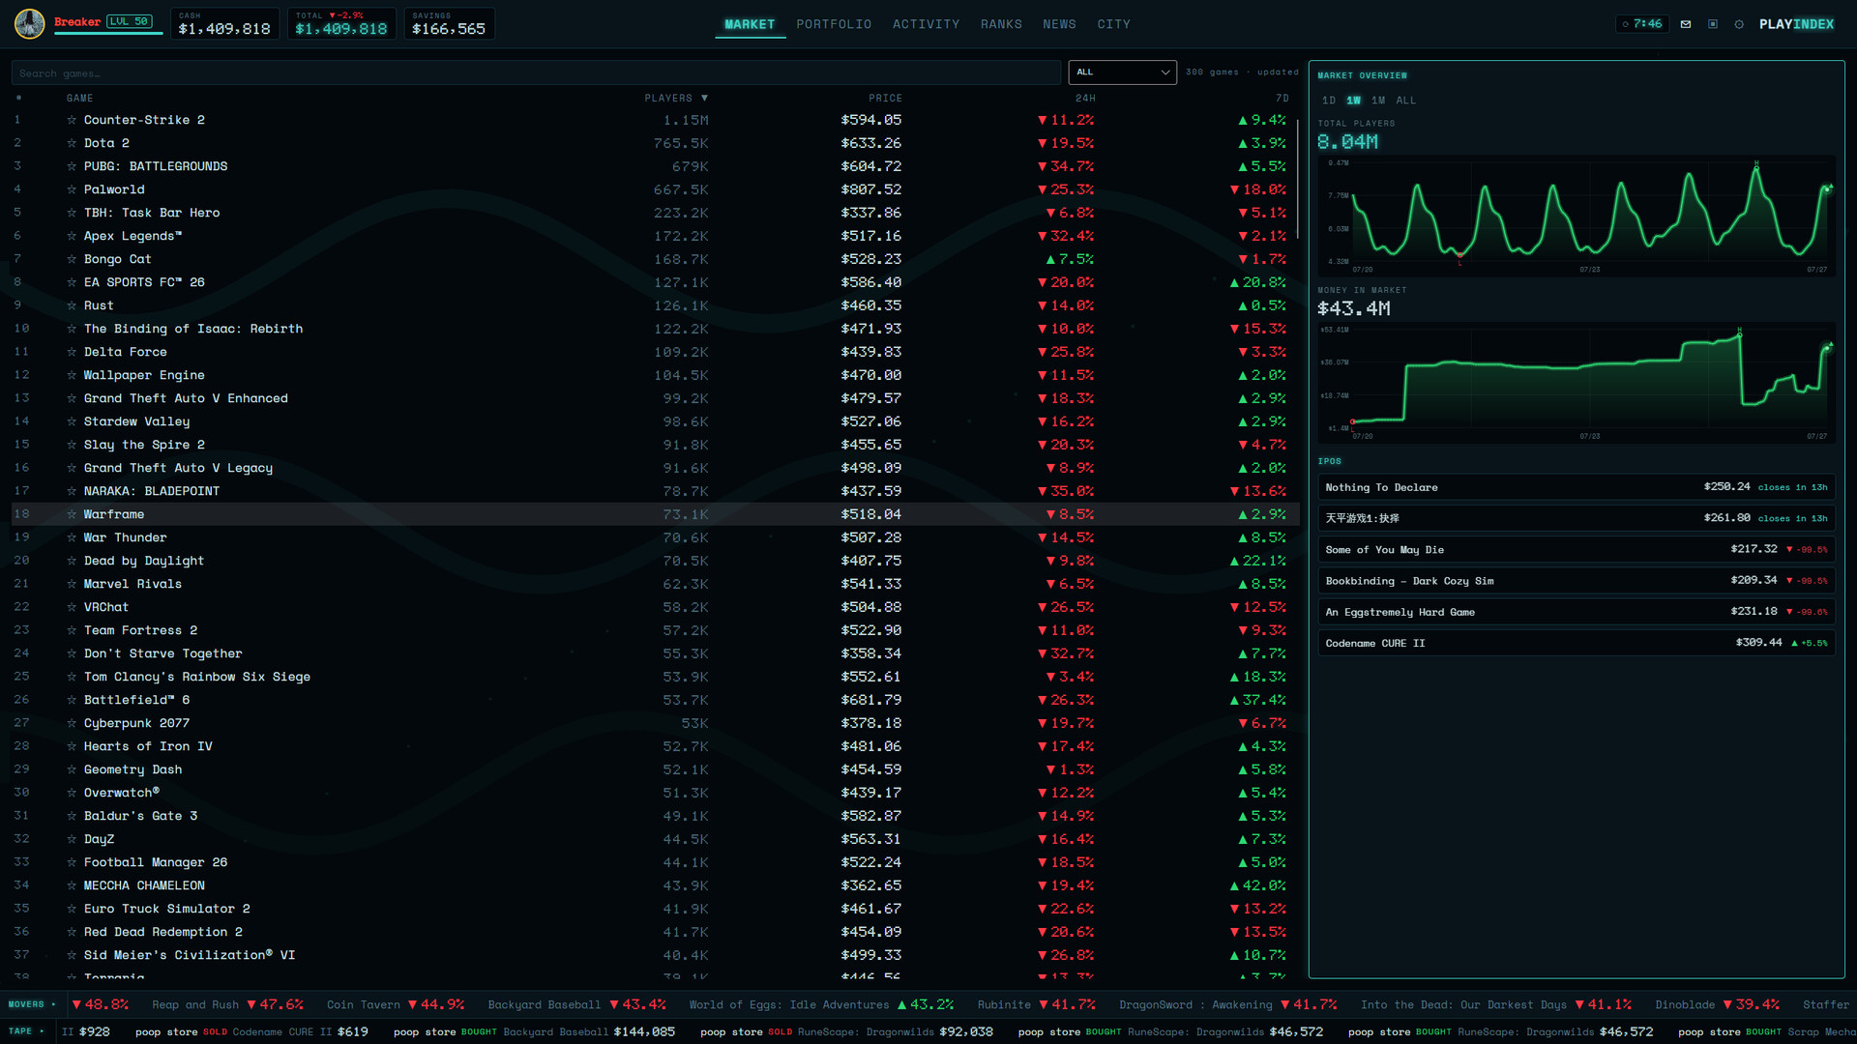
Task: Sort by the PRICE column header
Action: (x=885, y=98)
